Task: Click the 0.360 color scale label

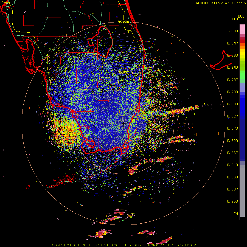Action: pyautogui.click(x=232, y=177)
